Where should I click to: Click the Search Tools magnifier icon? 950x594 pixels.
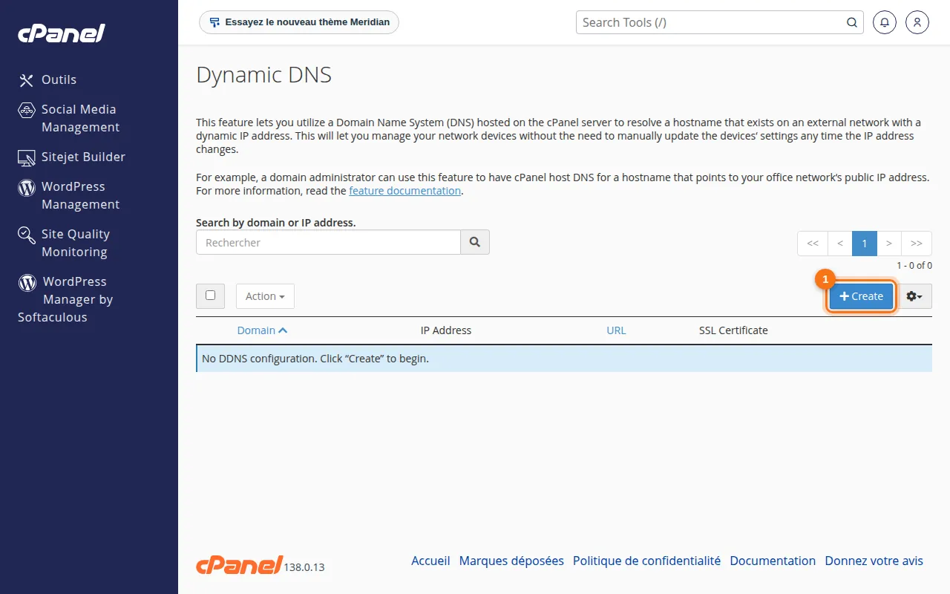click(852, 22)
